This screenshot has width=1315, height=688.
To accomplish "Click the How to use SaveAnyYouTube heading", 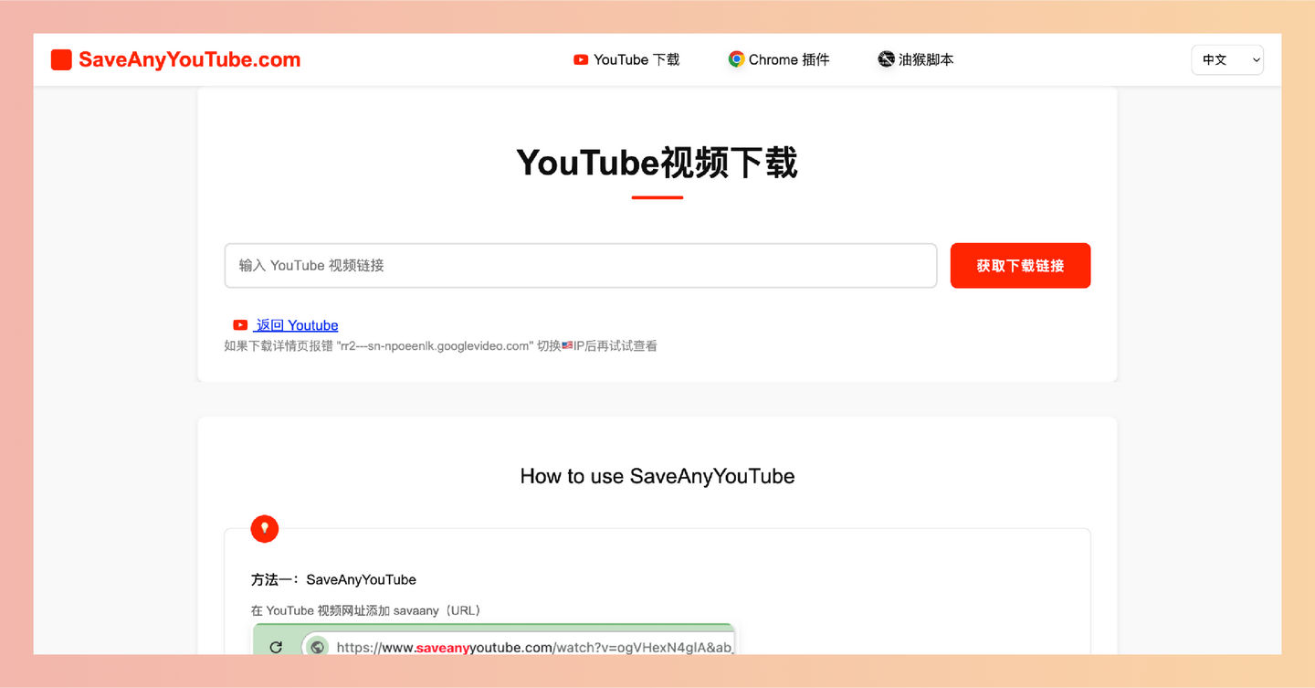I will pos(657,476).
